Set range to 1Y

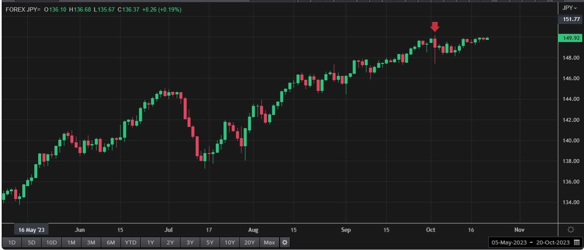point(151,243)
